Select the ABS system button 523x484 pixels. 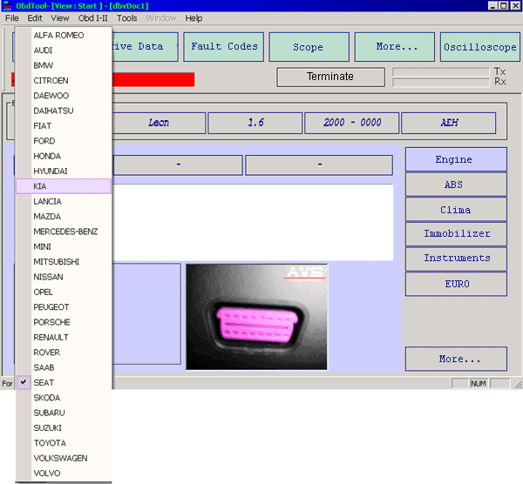[456, 185]
